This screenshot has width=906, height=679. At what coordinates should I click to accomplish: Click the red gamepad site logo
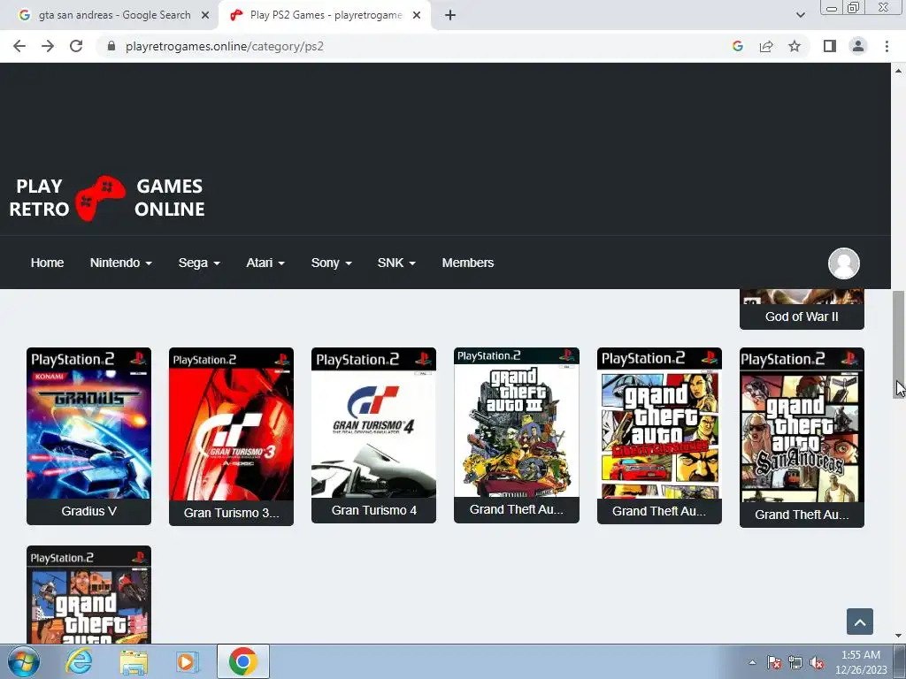101,198
